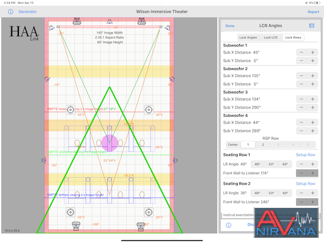Screen dimensions: 324x243
Task: Select the leftmost seat oval in row 1
Action: [77, 143]
